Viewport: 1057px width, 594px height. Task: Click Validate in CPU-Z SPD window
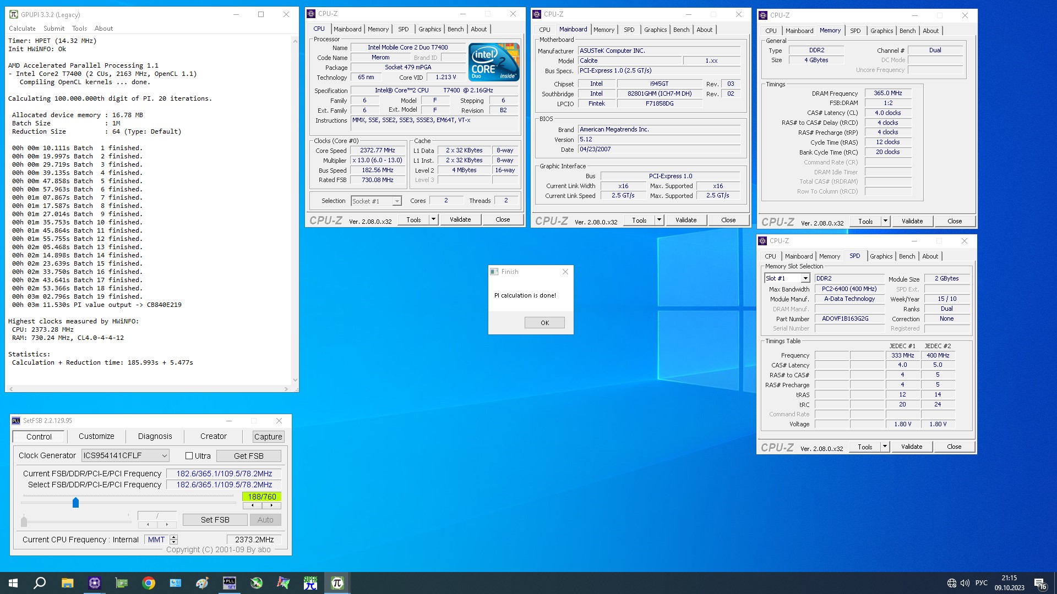tap(912, 447)
